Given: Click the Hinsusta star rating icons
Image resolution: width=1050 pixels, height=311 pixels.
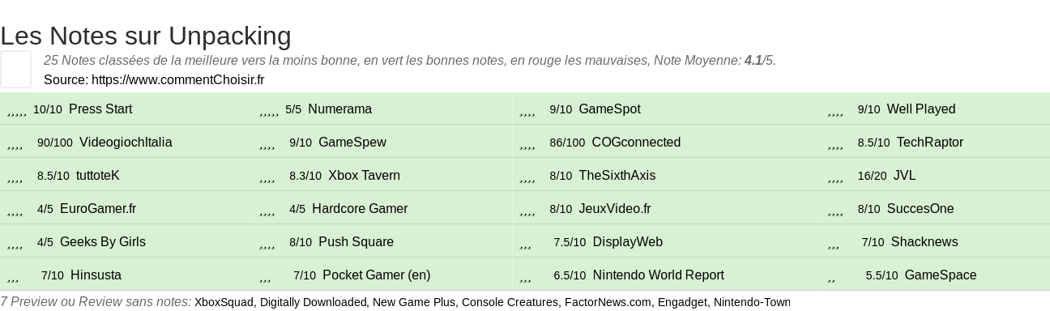Looking at the screenshot, I should coord(12,278).
